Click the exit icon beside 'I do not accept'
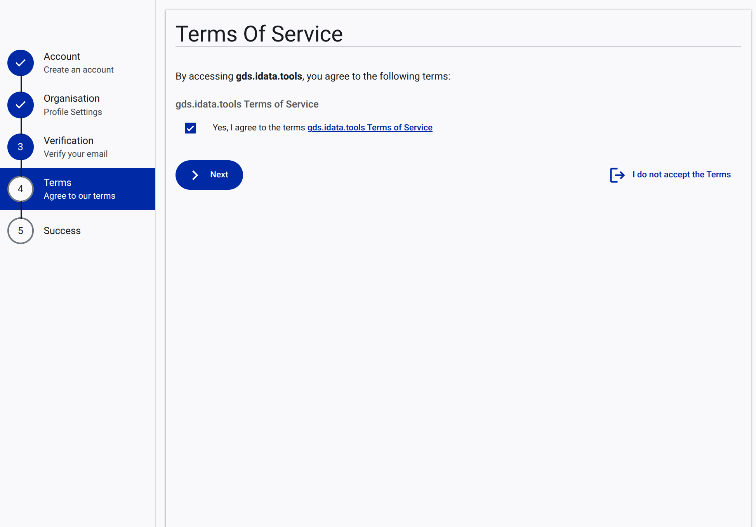This screenshot has height=527, width=756. pyautogui.click(x=617, y=175)
